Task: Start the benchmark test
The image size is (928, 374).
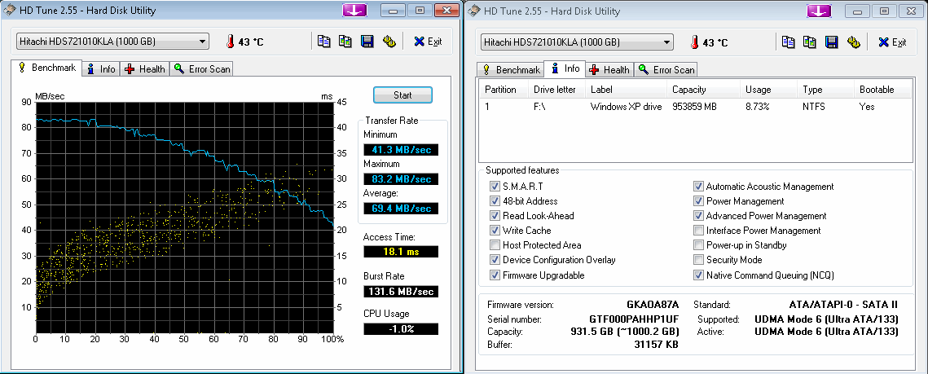Action: coord(402,95)
